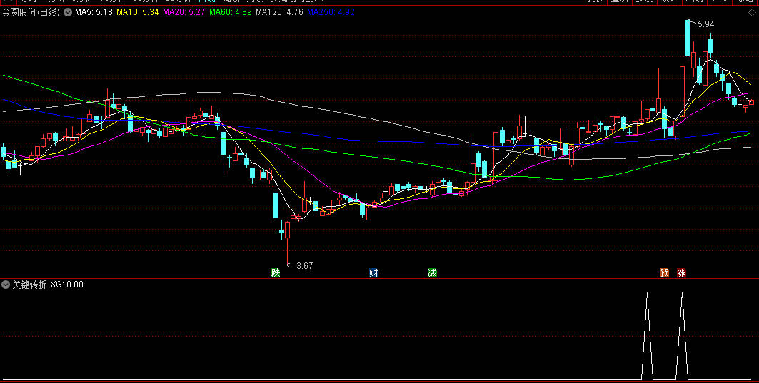
Task: Click the orange 预 event marker
Action: (665, 272)
